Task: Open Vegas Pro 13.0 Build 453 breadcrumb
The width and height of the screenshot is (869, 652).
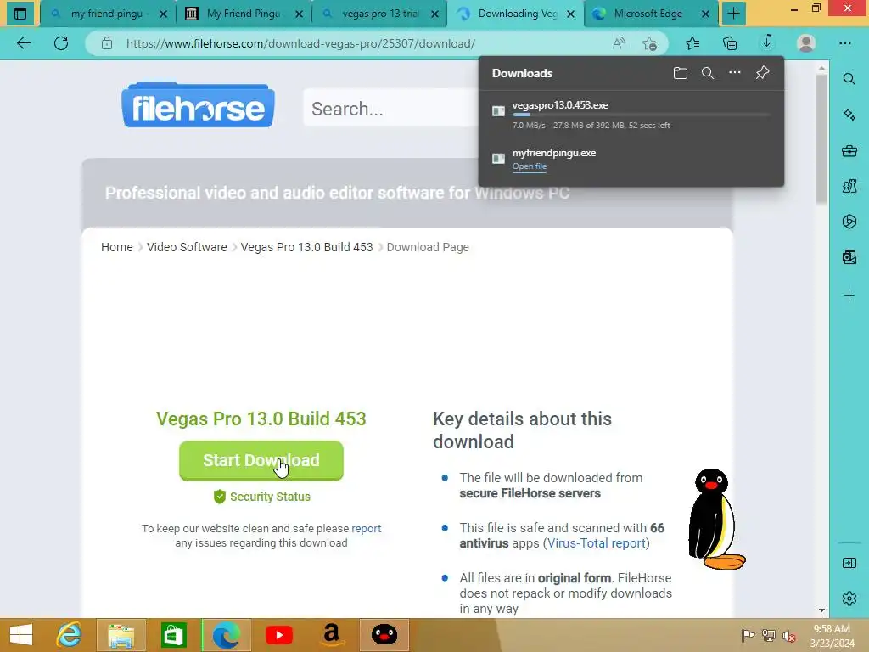Action: coord(306,247)
